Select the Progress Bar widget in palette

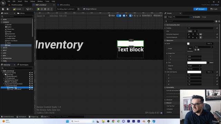(10, 36)
